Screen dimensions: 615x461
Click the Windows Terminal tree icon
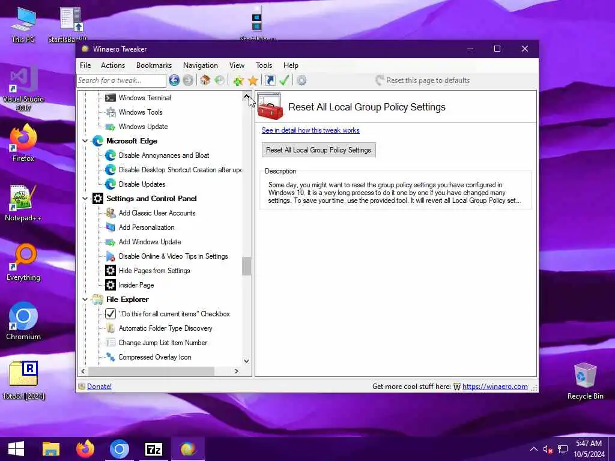click(x=111, y=98)
